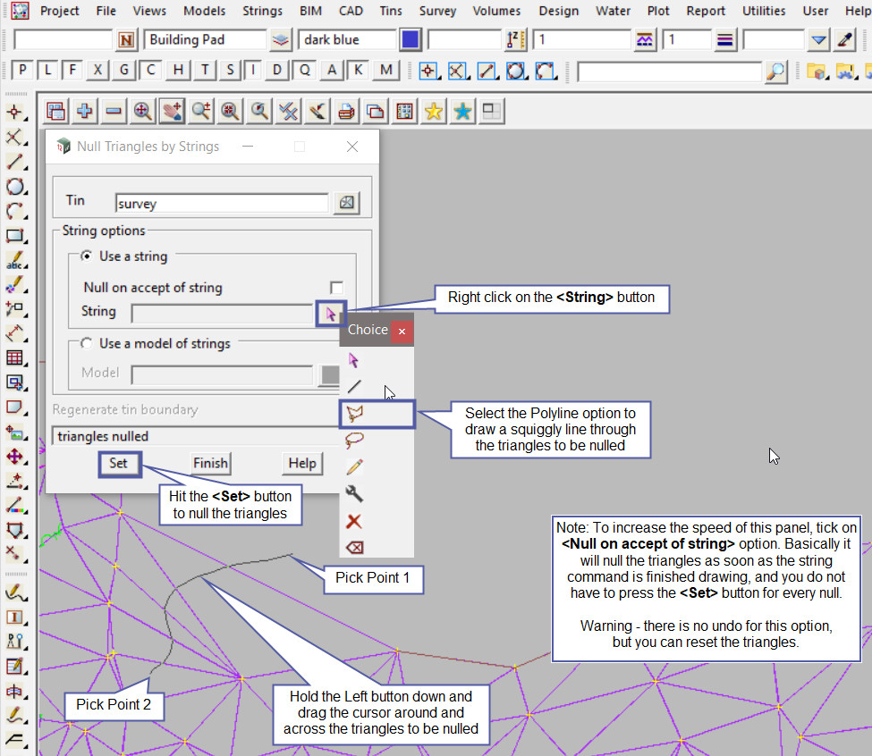
Task: Tick the Null on accept of string checkbox
Action: tap(336, 288)
